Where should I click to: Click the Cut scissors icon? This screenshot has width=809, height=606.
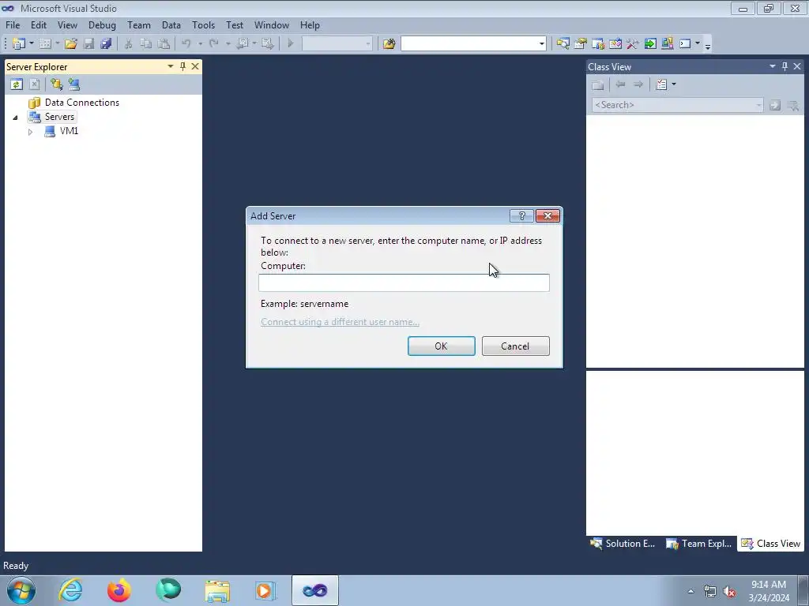(129, 44)
